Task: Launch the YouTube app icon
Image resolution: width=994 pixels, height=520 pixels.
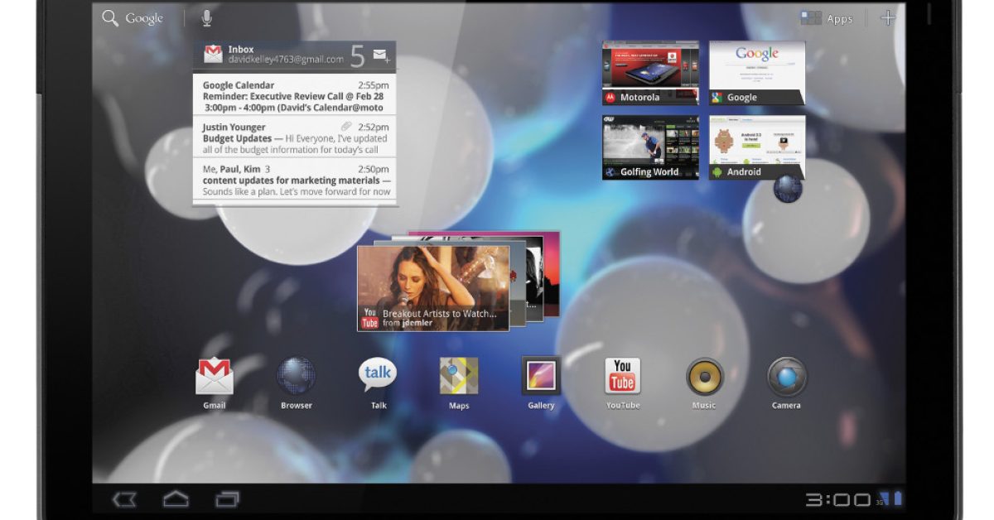Action: click(x=622, y=377)
